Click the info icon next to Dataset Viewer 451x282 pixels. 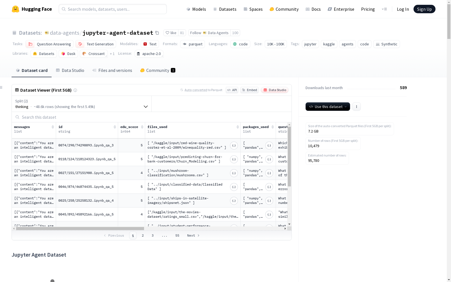tap(75, 90)
